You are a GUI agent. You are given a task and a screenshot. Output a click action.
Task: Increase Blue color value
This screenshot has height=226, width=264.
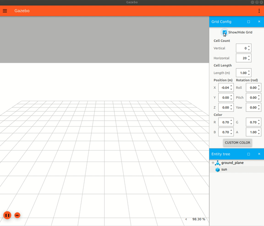pyautogui.click(x=231, y=130)
